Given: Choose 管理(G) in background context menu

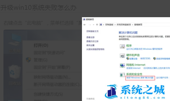Looking at the screenshot, I should point(41,60).
